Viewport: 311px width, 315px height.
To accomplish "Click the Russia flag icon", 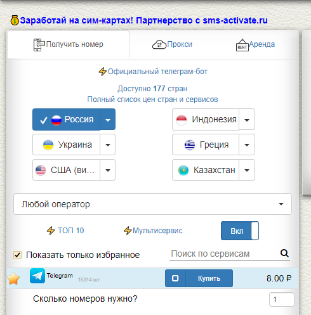I will click(56, 120).
